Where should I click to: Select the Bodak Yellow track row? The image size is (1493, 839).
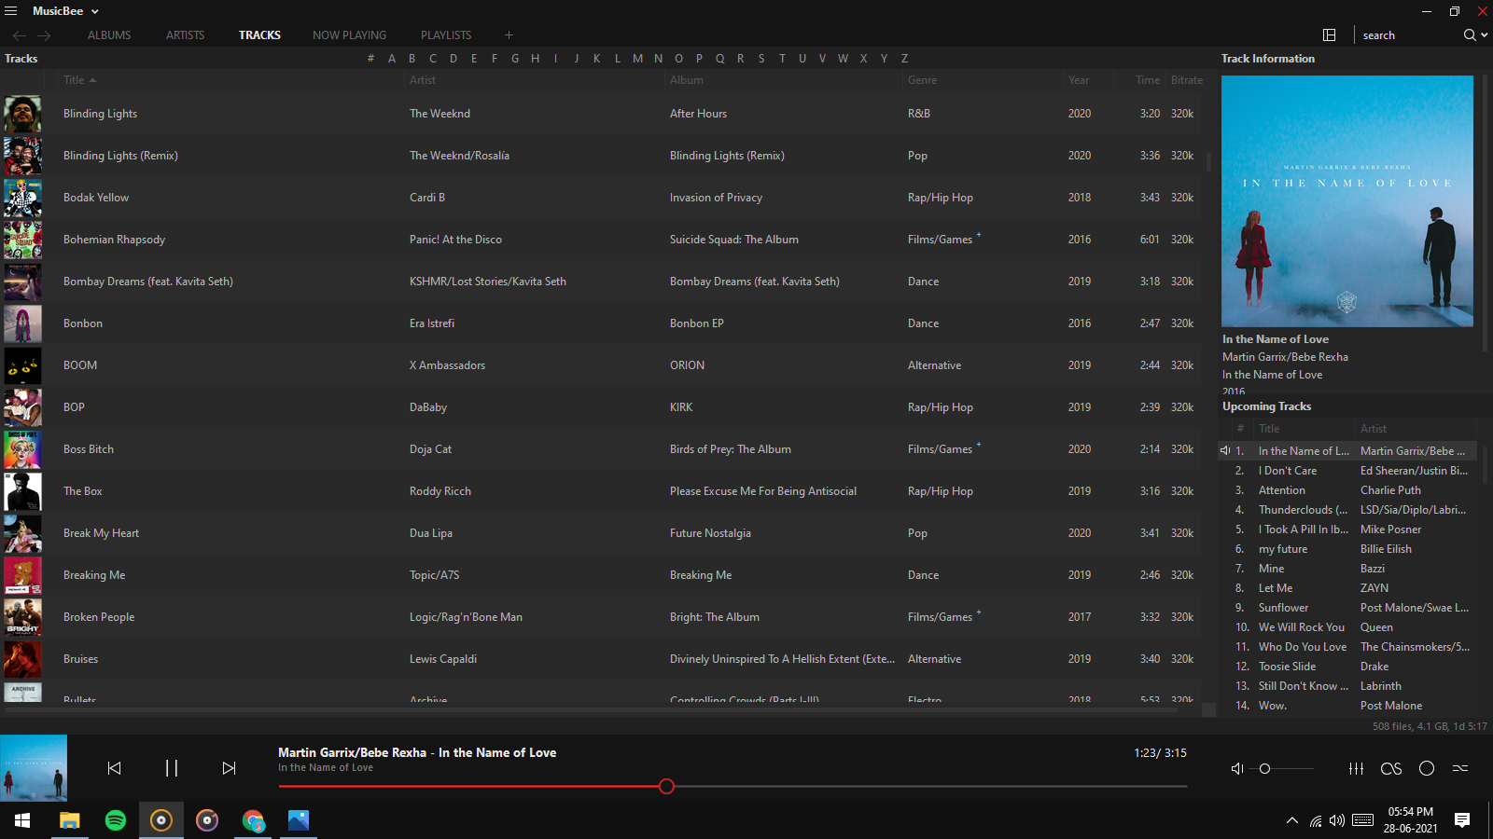(602, 198)
